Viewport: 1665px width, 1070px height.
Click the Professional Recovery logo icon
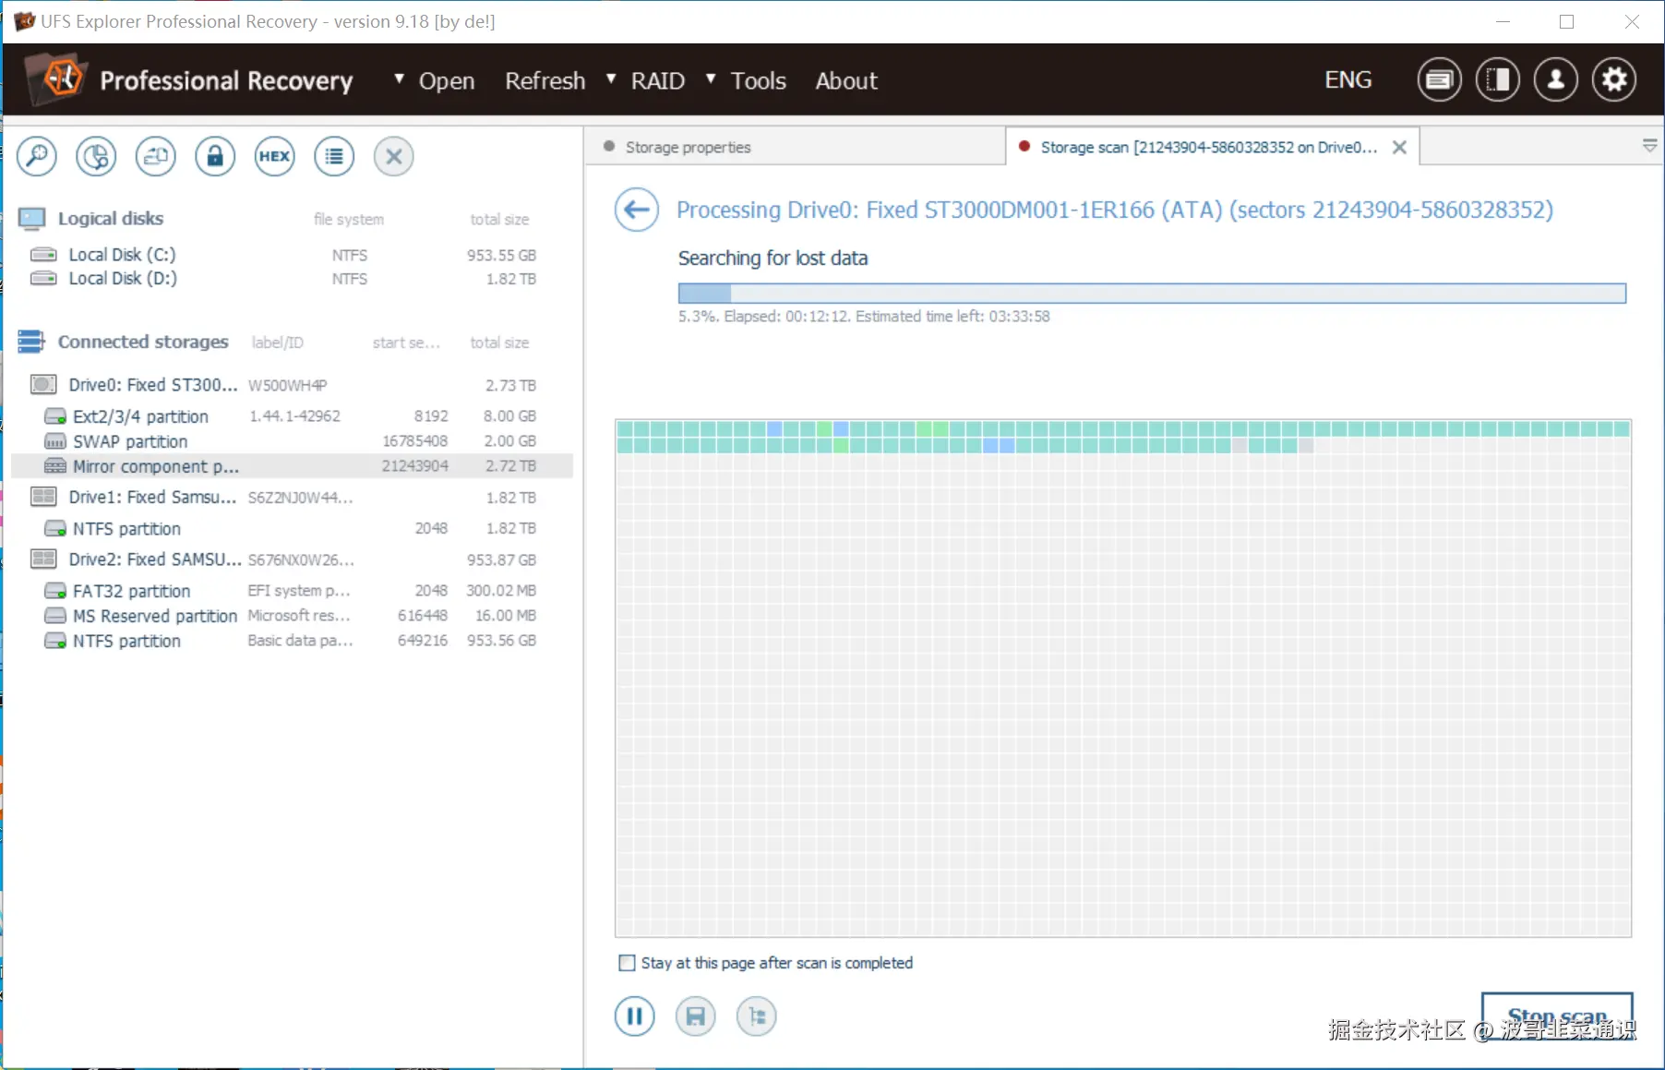click(x=57, y=78)
